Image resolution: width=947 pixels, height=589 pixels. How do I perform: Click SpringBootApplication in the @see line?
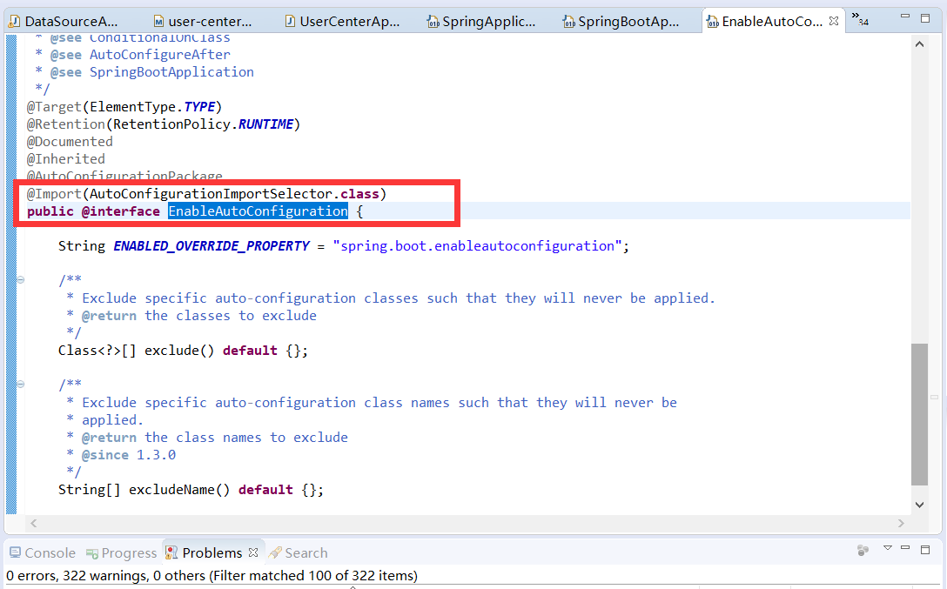(171, 72)
